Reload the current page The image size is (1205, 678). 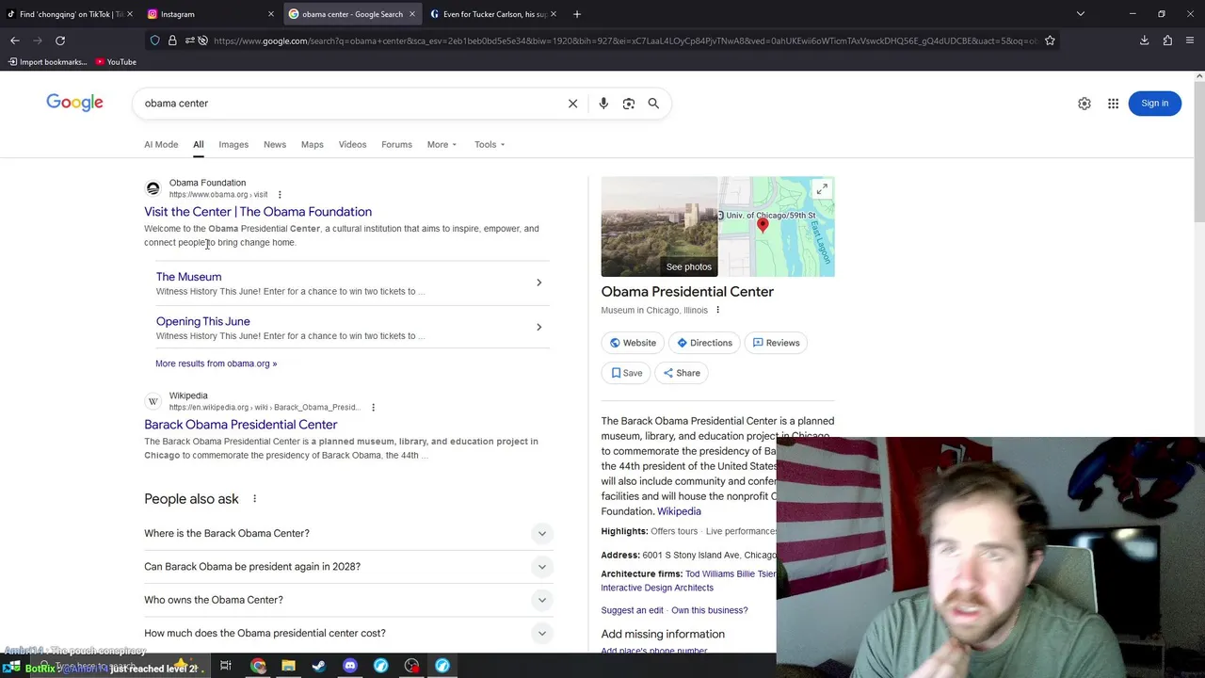pyautogui.click(x=60, y=40)
